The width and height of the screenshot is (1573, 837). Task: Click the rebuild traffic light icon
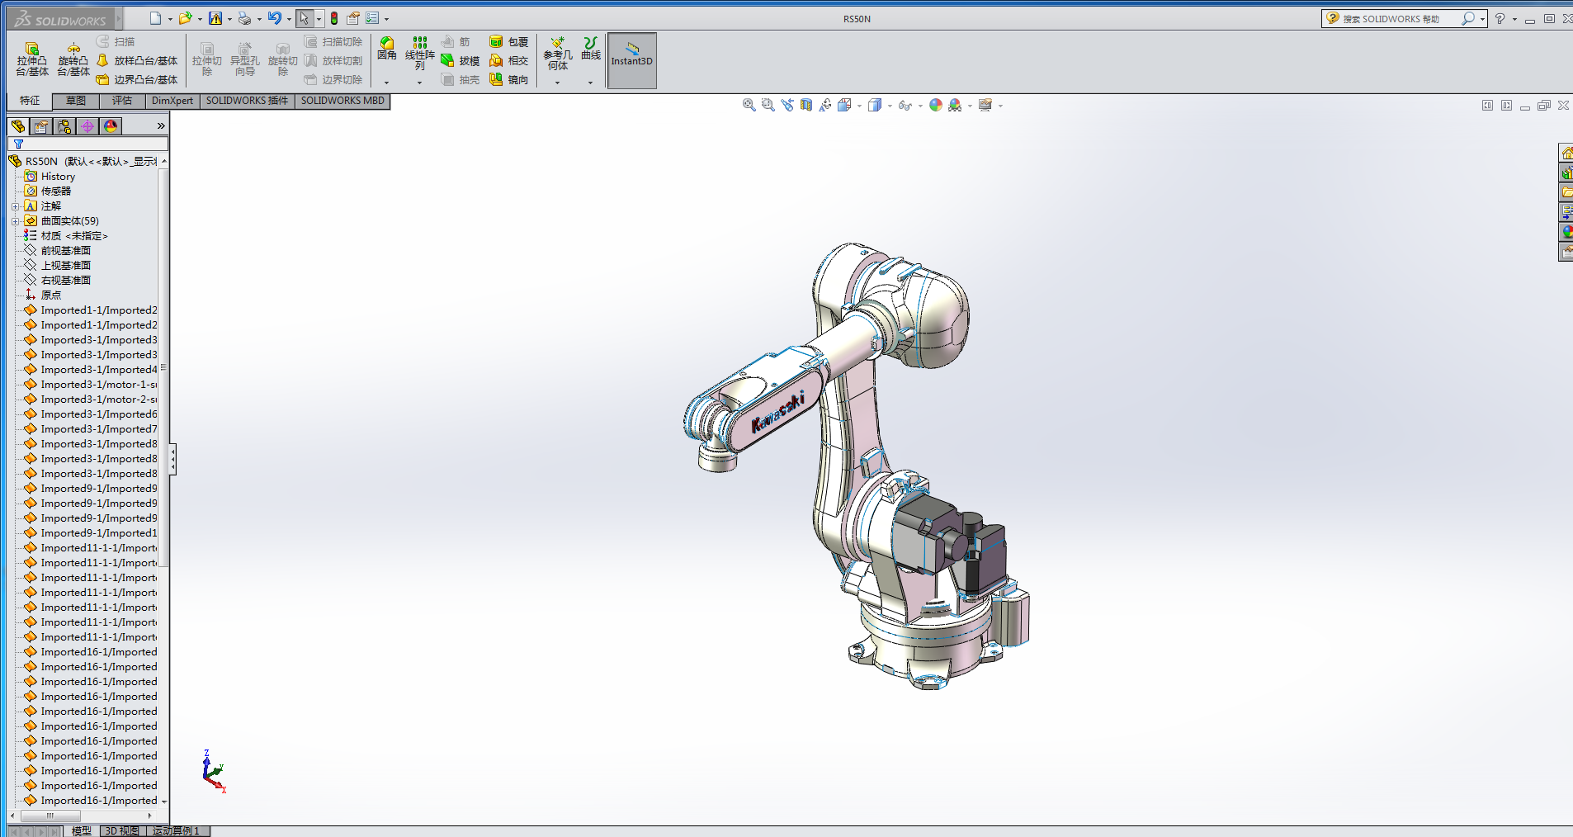334,18
